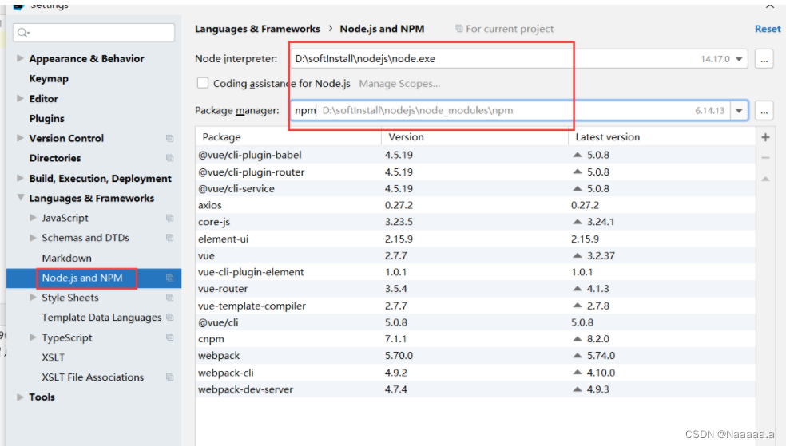Expand Schemas and DTDs subsection
The image size is (786, 446).
(33, 238)
